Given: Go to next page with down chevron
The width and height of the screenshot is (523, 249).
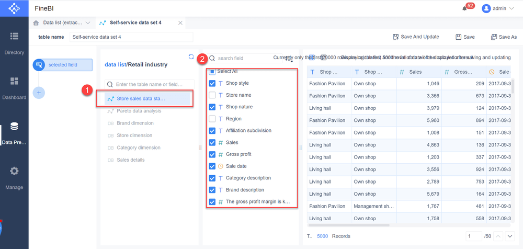Looking at the screenshot, I should point(510,236).
